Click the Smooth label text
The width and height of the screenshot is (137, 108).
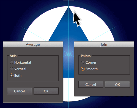pyautogui.click(x=92, y=69)
